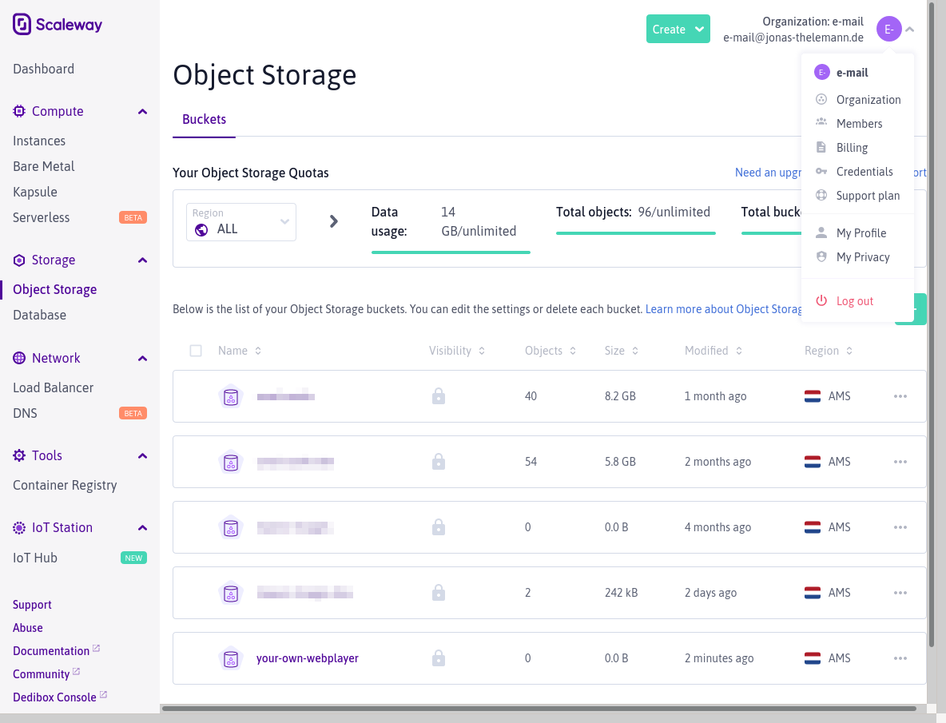Click the IoT Station icon
Viewport: 946px width, 723px height.
click(19, 527)
